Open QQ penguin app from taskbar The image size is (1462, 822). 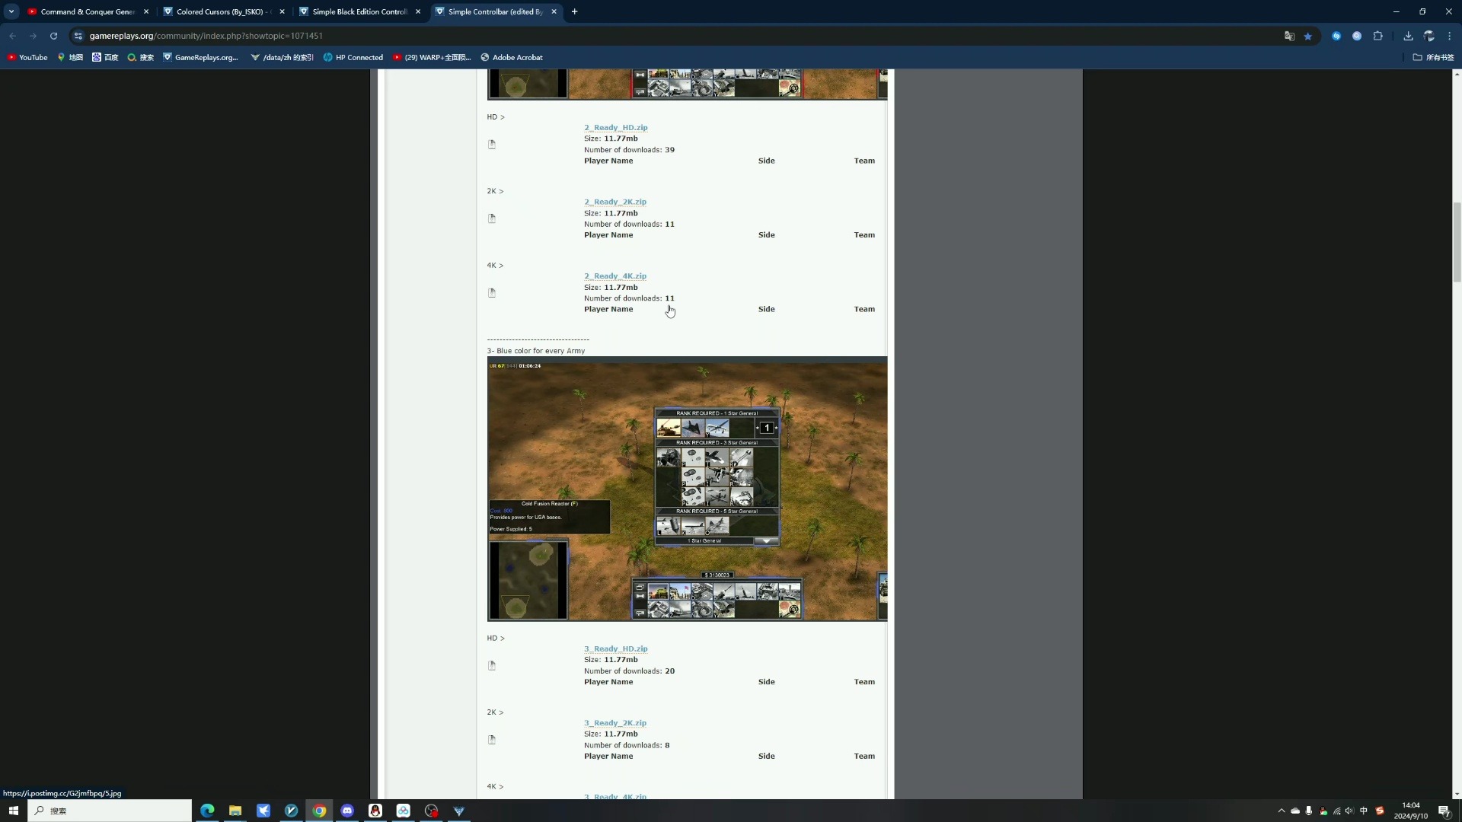coord(375,811)
